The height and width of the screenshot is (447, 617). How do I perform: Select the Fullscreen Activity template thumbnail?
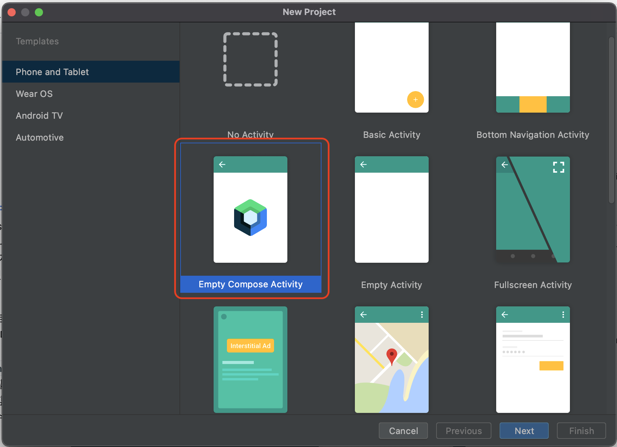tap(533, 210)
